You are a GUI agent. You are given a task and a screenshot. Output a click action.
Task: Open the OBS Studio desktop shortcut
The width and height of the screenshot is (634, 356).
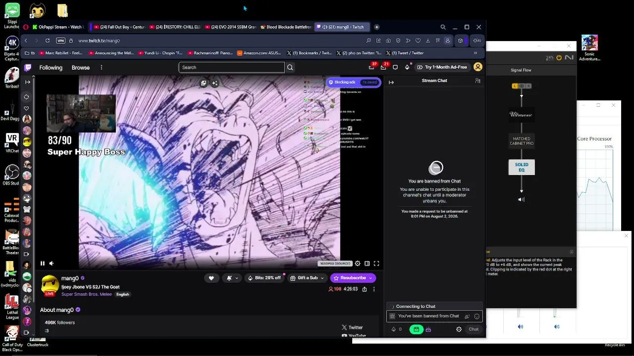(x=12, y=176)
